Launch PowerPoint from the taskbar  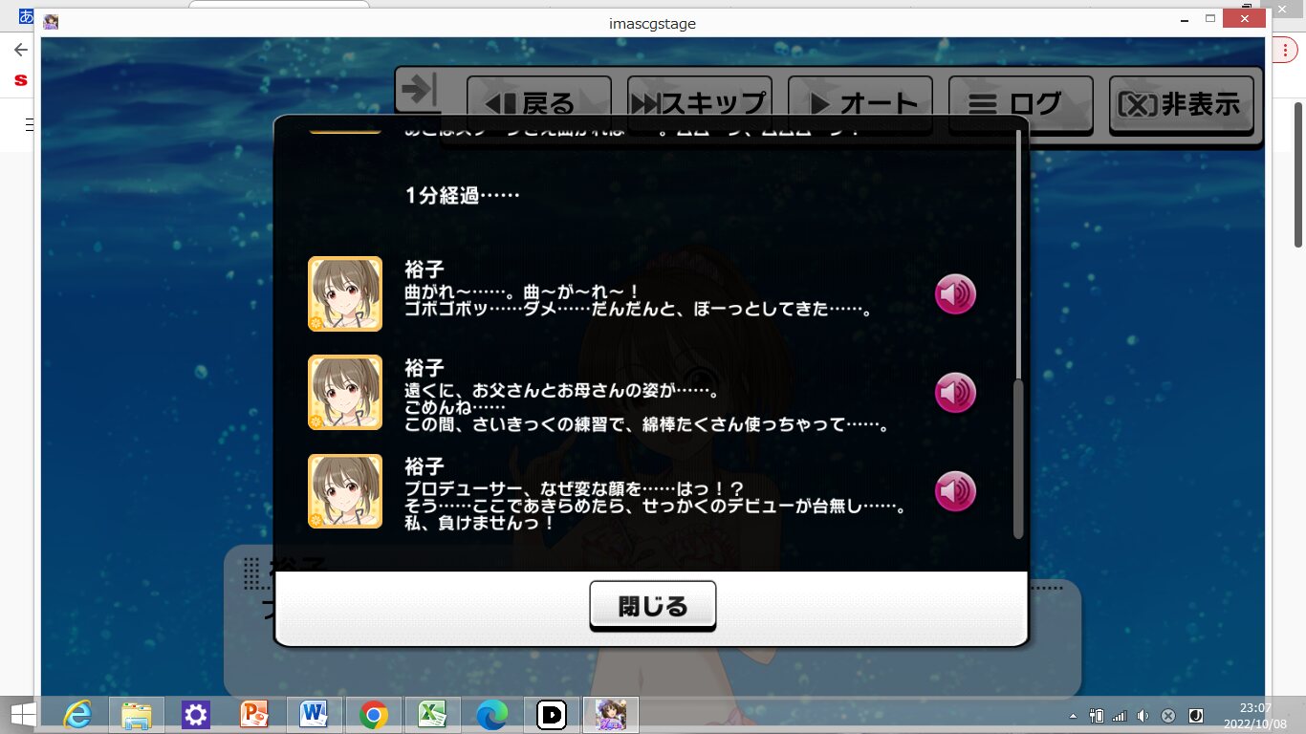tap(255, 714)
